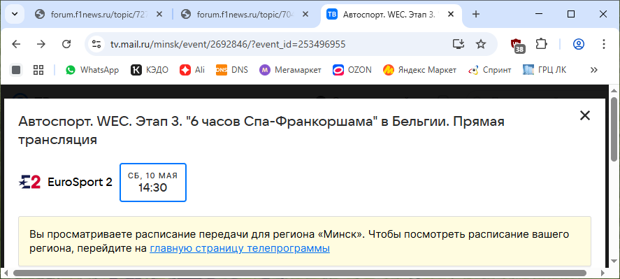Open the red shield extension with badge

click(x=517, y=45)
